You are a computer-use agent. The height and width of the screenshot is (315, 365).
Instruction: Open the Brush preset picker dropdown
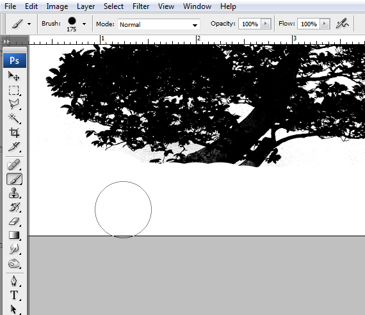(x=85, y=24)
